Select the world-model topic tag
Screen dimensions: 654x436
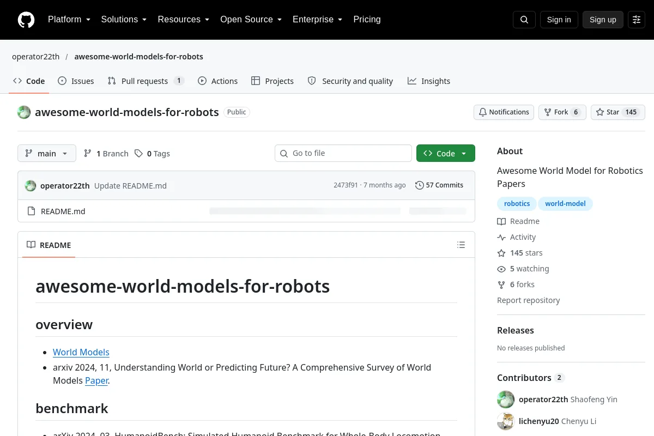(565, 204)
